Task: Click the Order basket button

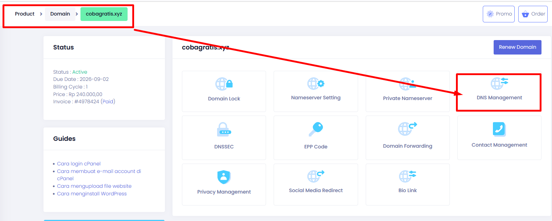Action: click(x=533, y=14)
